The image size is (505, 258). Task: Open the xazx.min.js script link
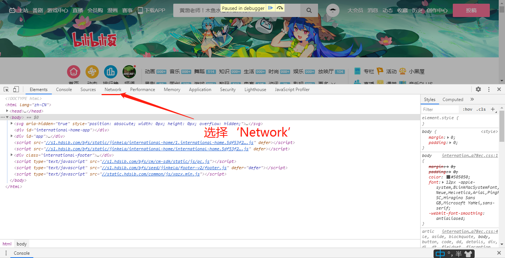click(151, 174)
